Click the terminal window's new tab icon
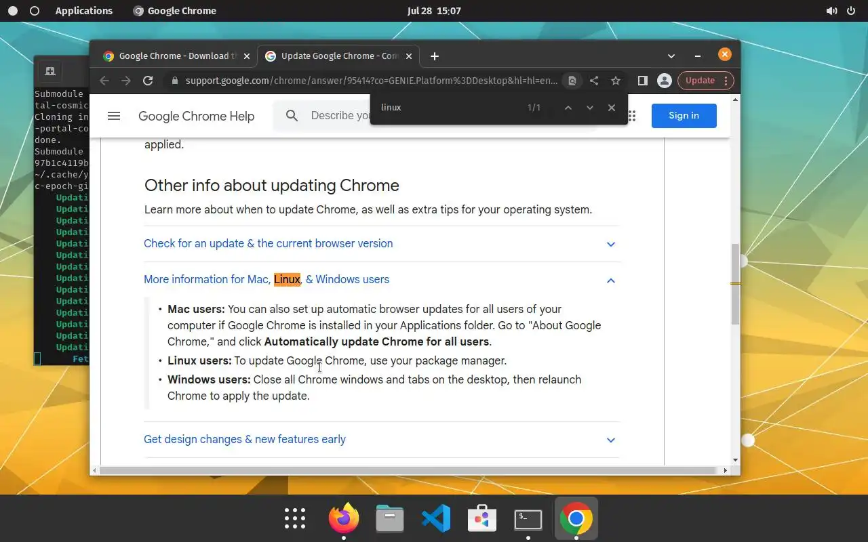868x542 pixels. (x=50, y=71)
